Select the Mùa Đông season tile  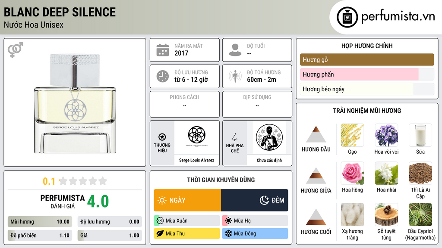[255, 233]
